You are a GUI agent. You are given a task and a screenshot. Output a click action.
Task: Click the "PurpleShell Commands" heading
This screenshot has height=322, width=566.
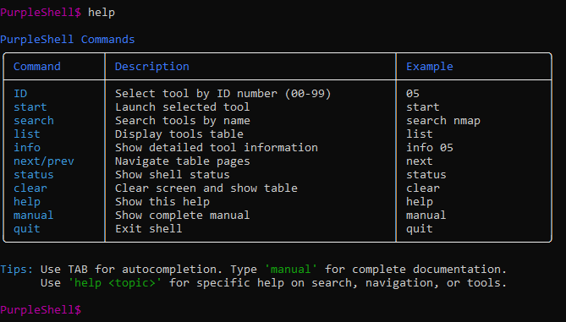tap(68, 40)
